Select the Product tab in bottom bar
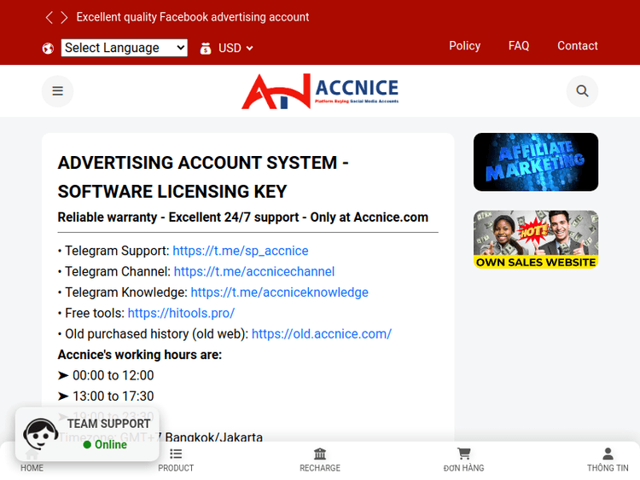Screen dimensions: 640x480 point(176,460)
